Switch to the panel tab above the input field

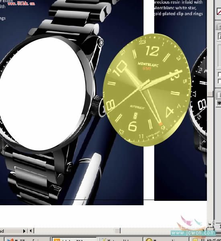pyautogui.click(x=219, y=27)
